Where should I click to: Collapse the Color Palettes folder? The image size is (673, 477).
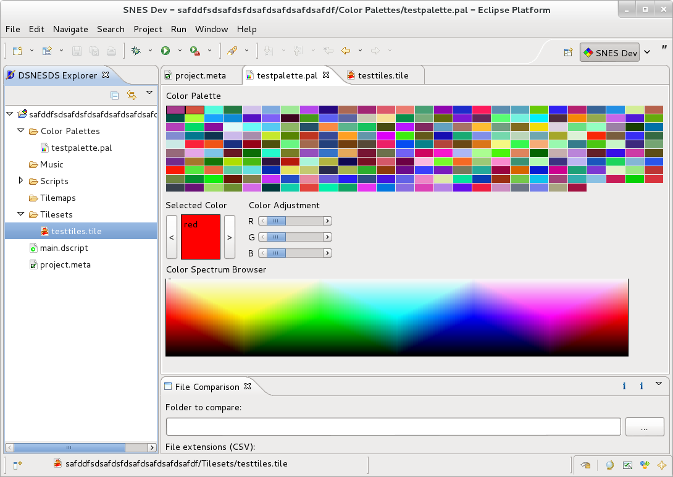tap(21, 131)
